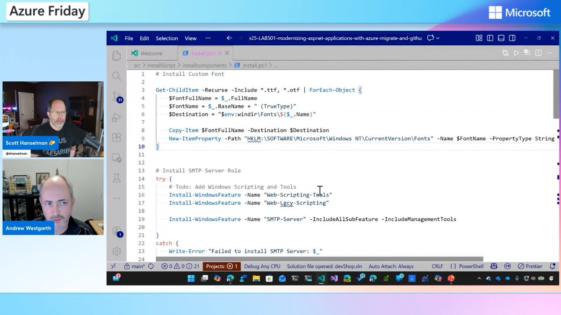Screen dimensions: 561x315
Task: Go back with the navigation arrow
Action: coord(229,38)
